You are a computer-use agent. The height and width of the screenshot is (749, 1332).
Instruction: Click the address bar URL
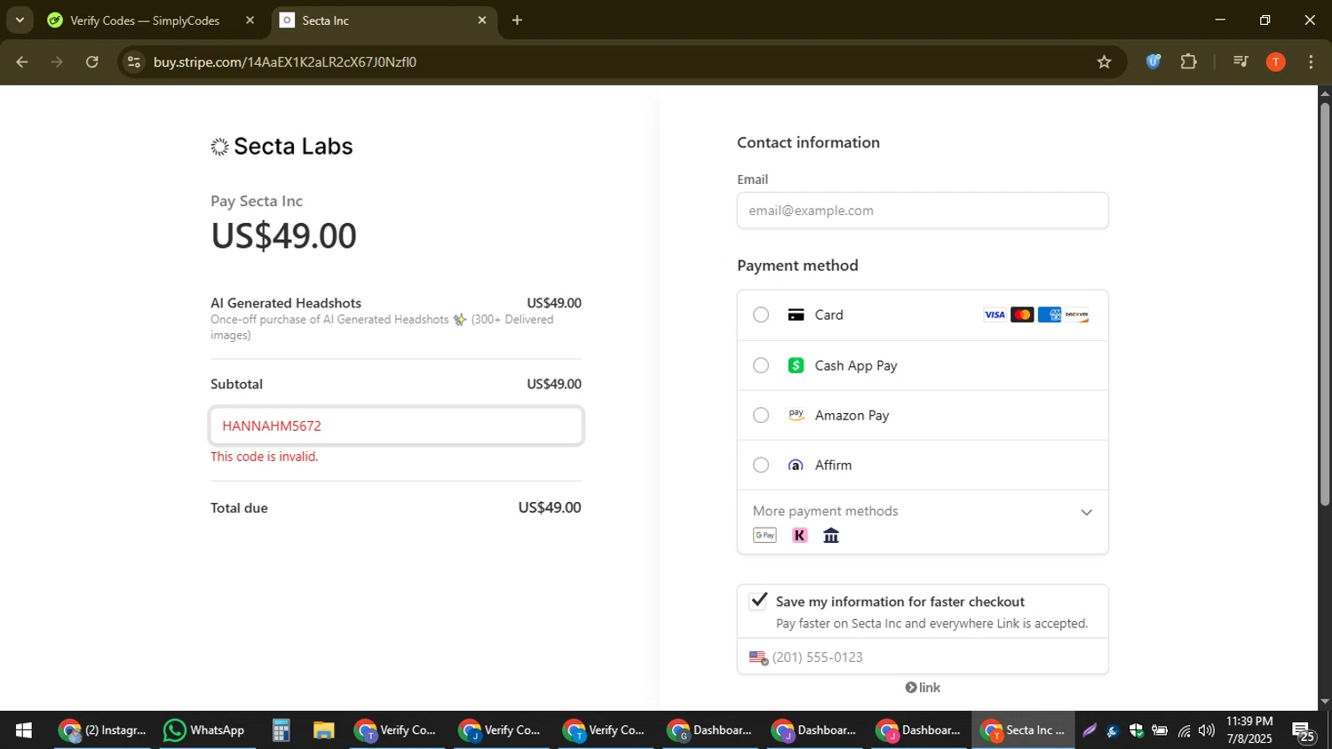tap(284, 62)
